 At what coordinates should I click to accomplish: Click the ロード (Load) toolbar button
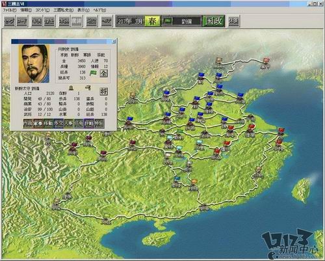tap(22, 21)
